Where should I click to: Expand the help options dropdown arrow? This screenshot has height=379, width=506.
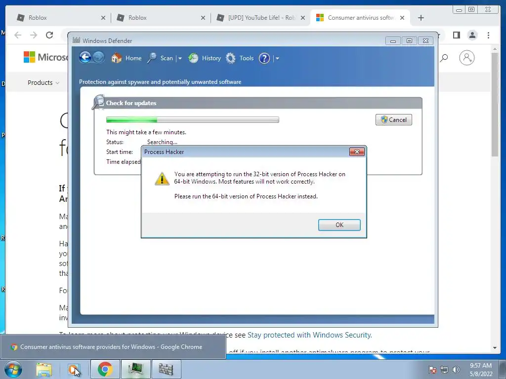[277, 58]
